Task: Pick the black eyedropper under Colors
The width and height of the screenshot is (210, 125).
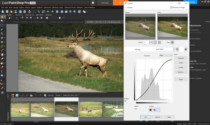Action: (x=151, y=110)
